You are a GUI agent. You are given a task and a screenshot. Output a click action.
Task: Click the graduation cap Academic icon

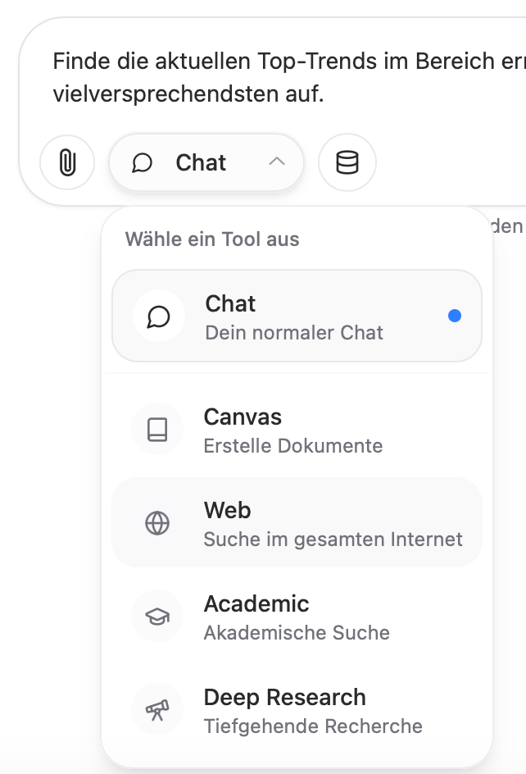157,616
